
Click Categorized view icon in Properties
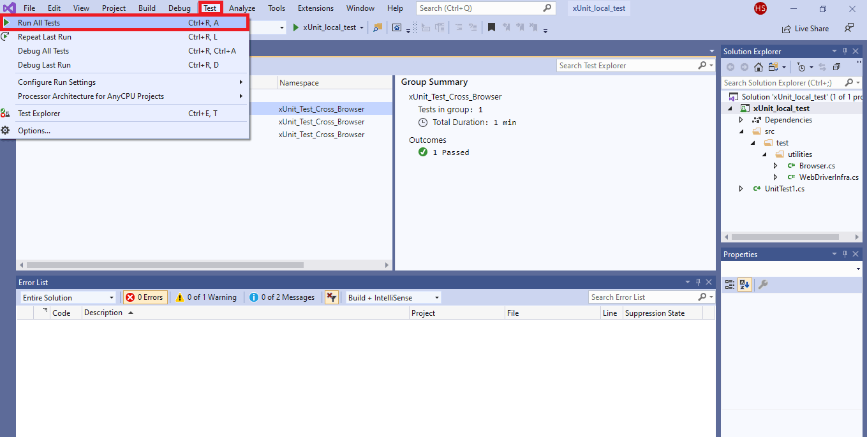click(730, 285)
